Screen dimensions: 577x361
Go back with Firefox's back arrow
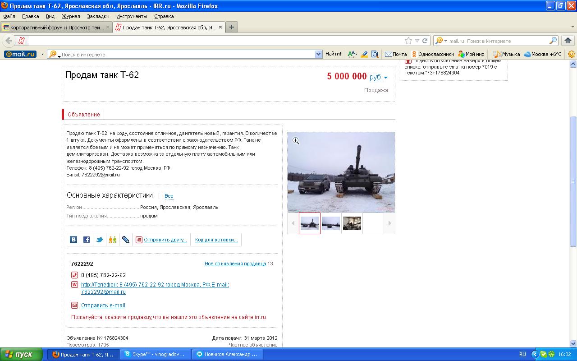click(9, 41)
